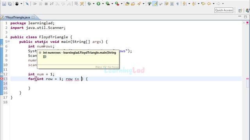The image size is (250, 140).
Task: Click the error marker on line 13
Action: click(x=2, y=79)
